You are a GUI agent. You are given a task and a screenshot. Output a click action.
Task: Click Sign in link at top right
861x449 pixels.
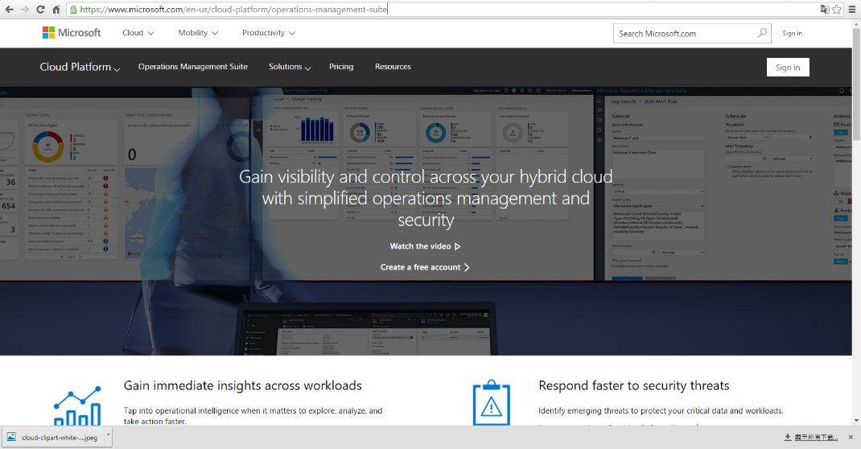(x=792, y=33)
